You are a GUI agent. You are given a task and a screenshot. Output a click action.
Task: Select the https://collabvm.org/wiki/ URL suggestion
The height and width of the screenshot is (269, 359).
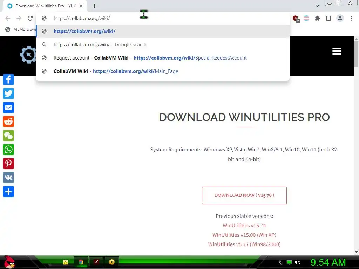pyautogui.click(x=163, y=31)
